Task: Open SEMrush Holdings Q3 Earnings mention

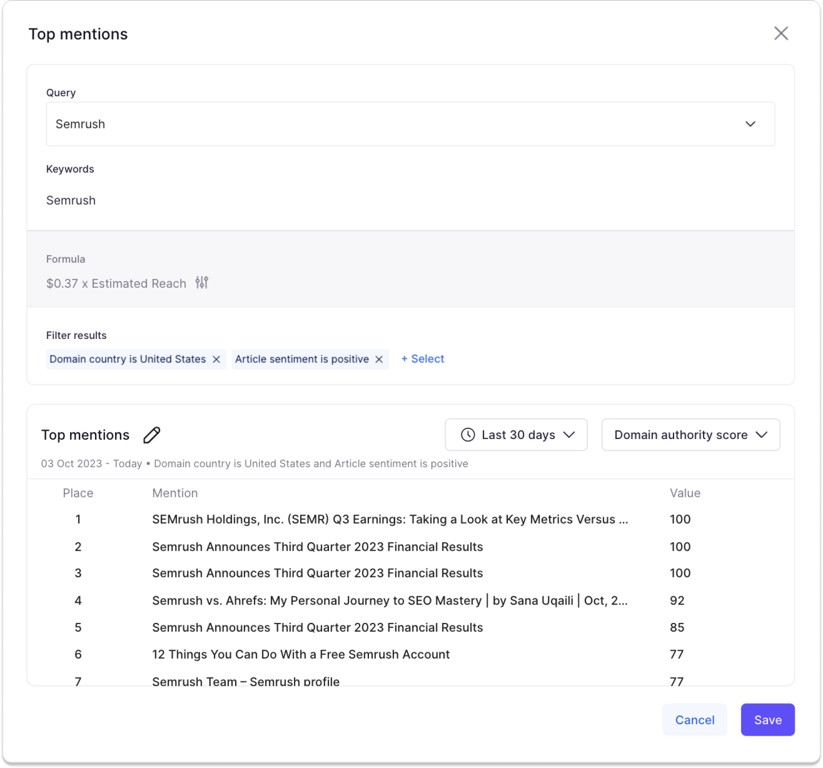Action: pos(389,519)
